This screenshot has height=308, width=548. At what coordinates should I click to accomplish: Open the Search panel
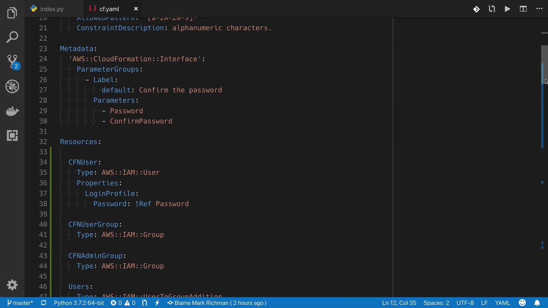[x=12, y=37]
